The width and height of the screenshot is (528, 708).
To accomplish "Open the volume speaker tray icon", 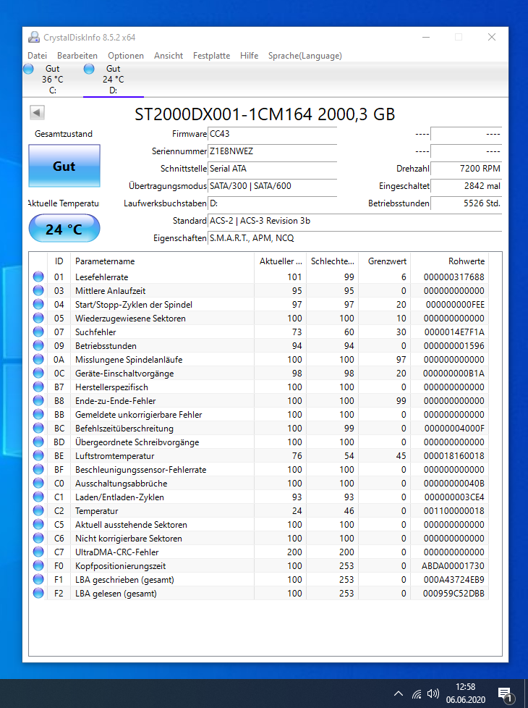I will coord(433,694).
